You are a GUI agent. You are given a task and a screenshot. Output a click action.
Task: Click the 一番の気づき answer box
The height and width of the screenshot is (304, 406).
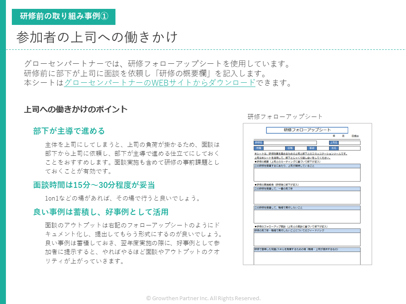click(x=307, y=197)
